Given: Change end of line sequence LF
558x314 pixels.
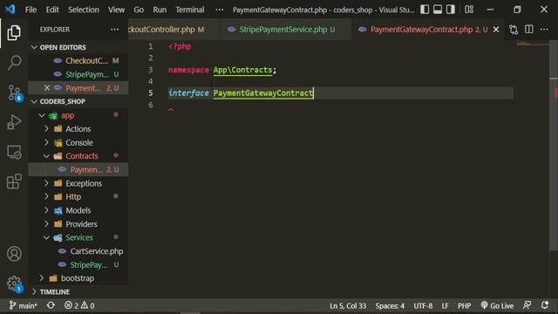Looking at the screenshot, I should coord(445,305).
